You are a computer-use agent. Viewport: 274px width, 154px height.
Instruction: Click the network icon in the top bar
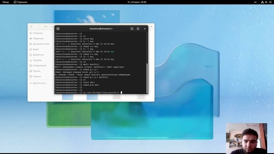[262, 2]
